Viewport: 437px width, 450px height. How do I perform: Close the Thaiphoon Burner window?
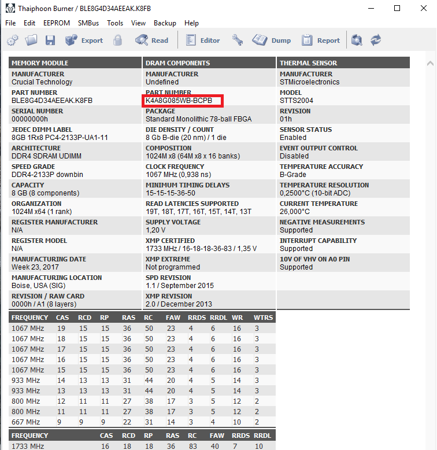[x=424, y=8]
